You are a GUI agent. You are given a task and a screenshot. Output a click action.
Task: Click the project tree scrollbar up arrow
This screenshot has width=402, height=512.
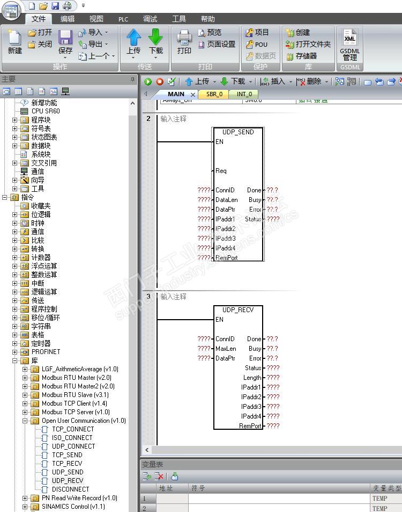pyautogui.click(x=133, y=103)
